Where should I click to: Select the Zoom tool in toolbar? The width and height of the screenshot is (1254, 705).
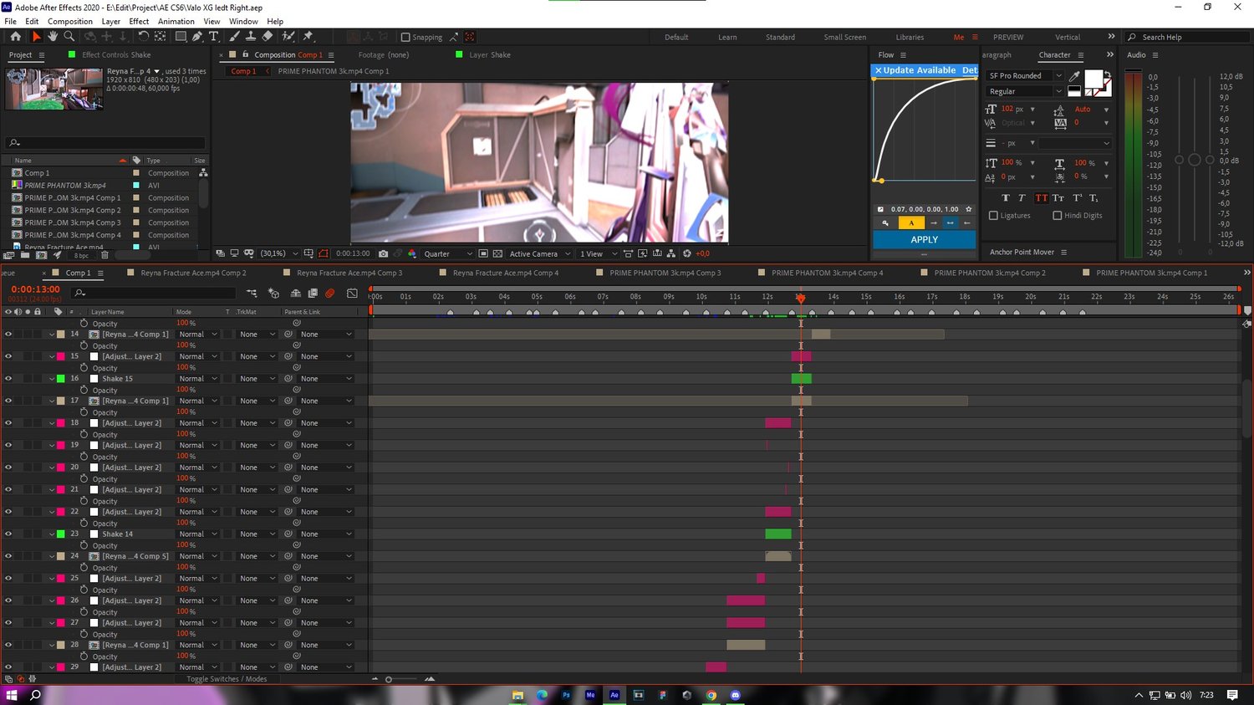(69, 37)
